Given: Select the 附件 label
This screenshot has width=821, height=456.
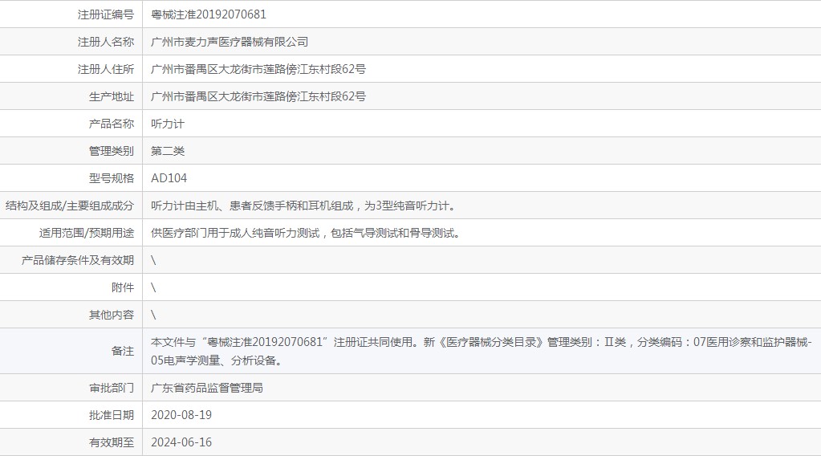Looking at the screenshot, I should 123,287.
